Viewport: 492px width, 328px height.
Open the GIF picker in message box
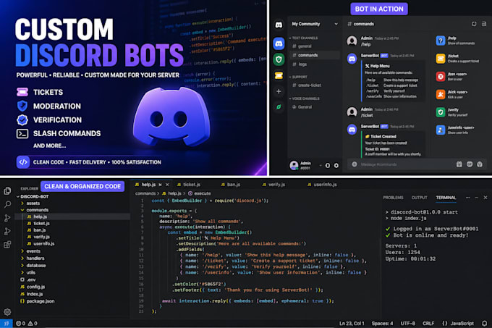pyautogui.click(x=470, y=164)
